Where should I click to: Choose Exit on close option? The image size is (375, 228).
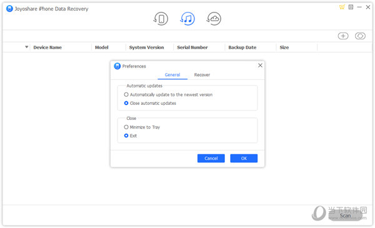tap(131, 136)
